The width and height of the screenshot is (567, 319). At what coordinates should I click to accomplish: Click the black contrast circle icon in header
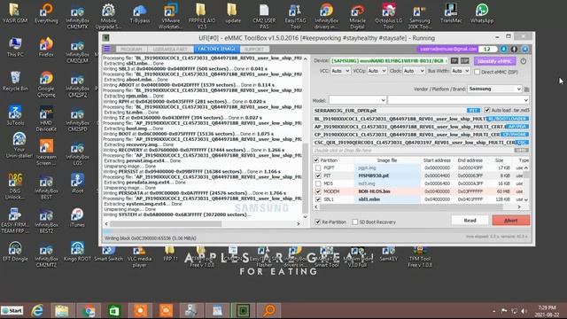tap(514, 49)
